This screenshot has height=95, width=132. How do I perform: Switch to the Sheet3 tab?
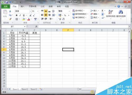(x=34, y=89)
